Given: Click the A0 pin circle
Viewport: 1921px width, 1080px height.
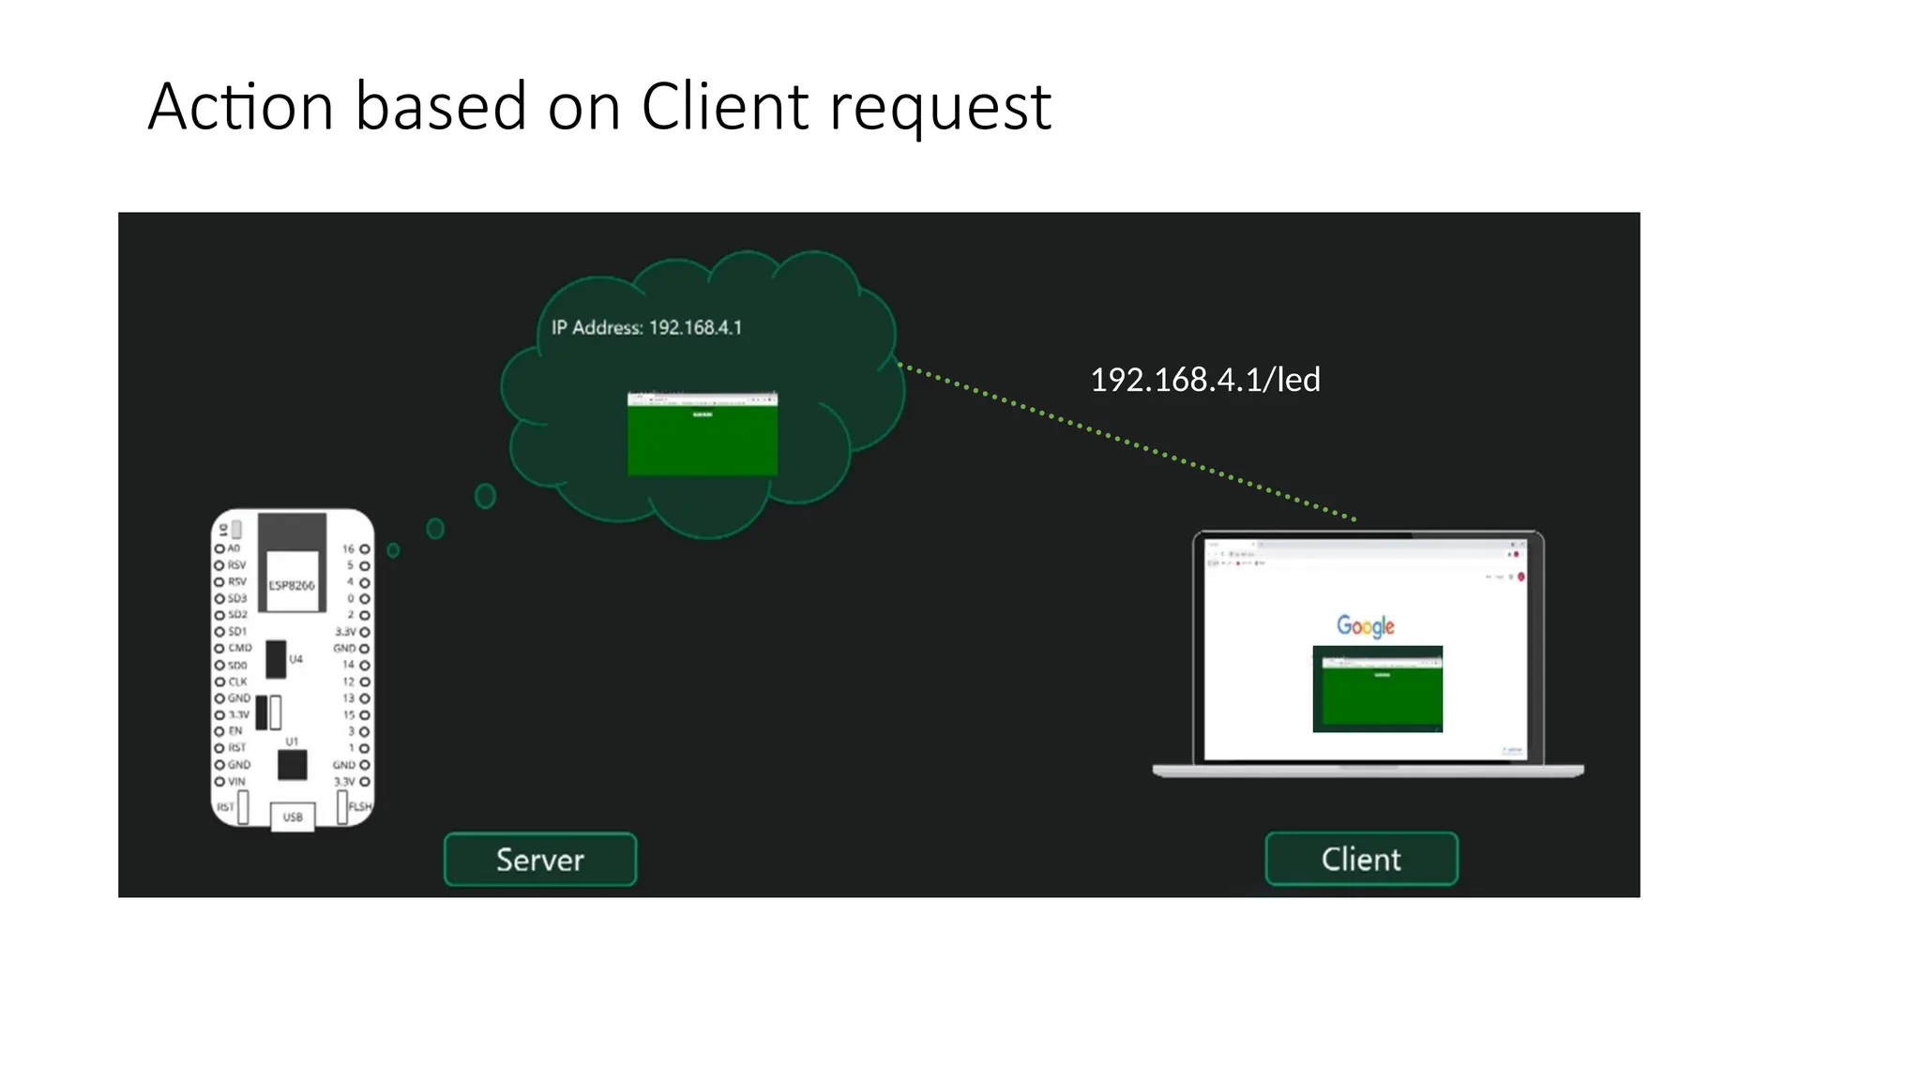Looking at the screenshot, I should 219,548.
